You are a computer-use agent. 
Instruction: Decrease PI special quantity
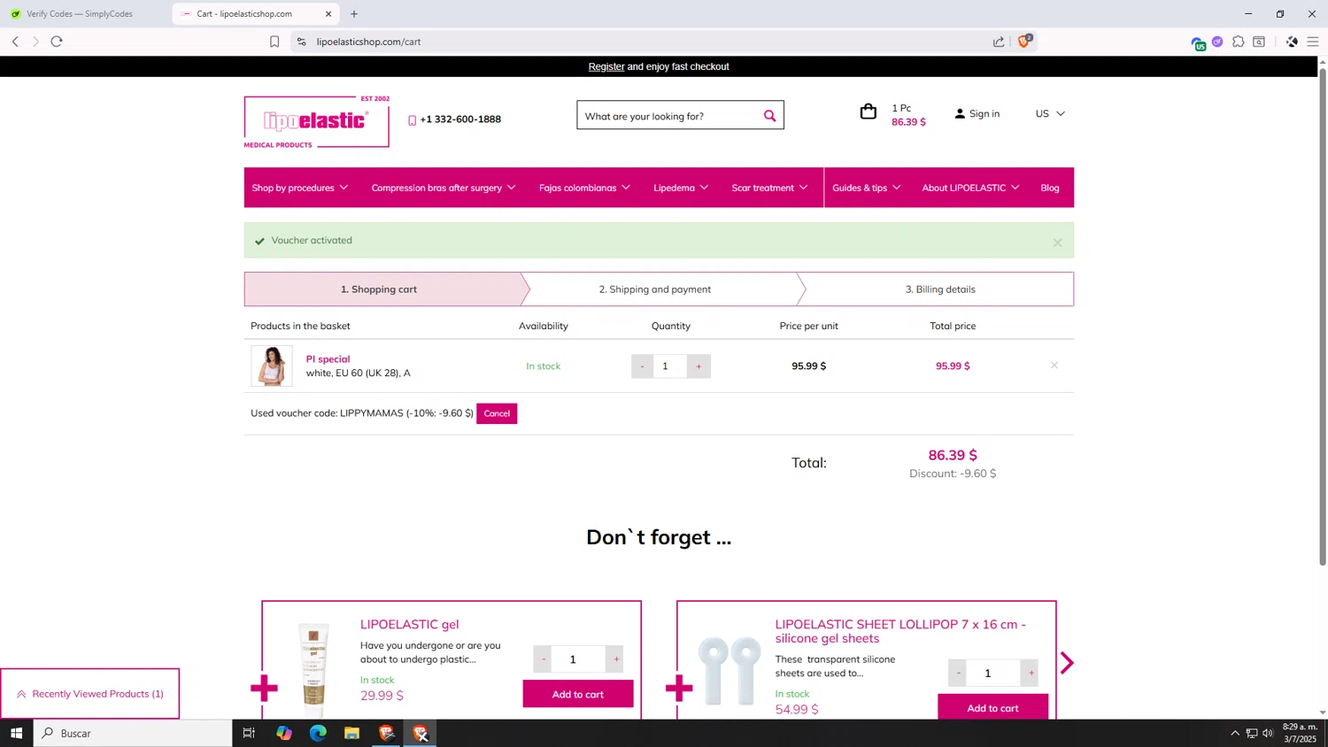point(643,366)
